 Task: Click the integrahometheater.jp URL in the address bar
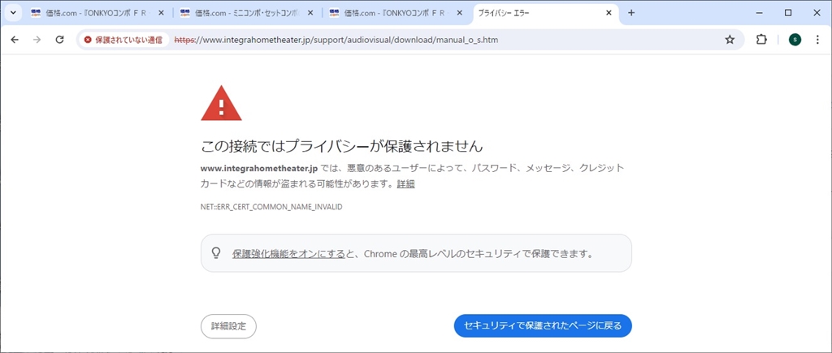[336, 40]
